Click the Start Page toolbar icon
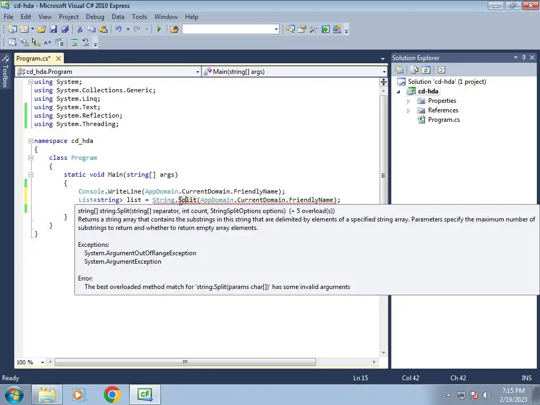This screenshot has width=540, height=405. point(325,30)
